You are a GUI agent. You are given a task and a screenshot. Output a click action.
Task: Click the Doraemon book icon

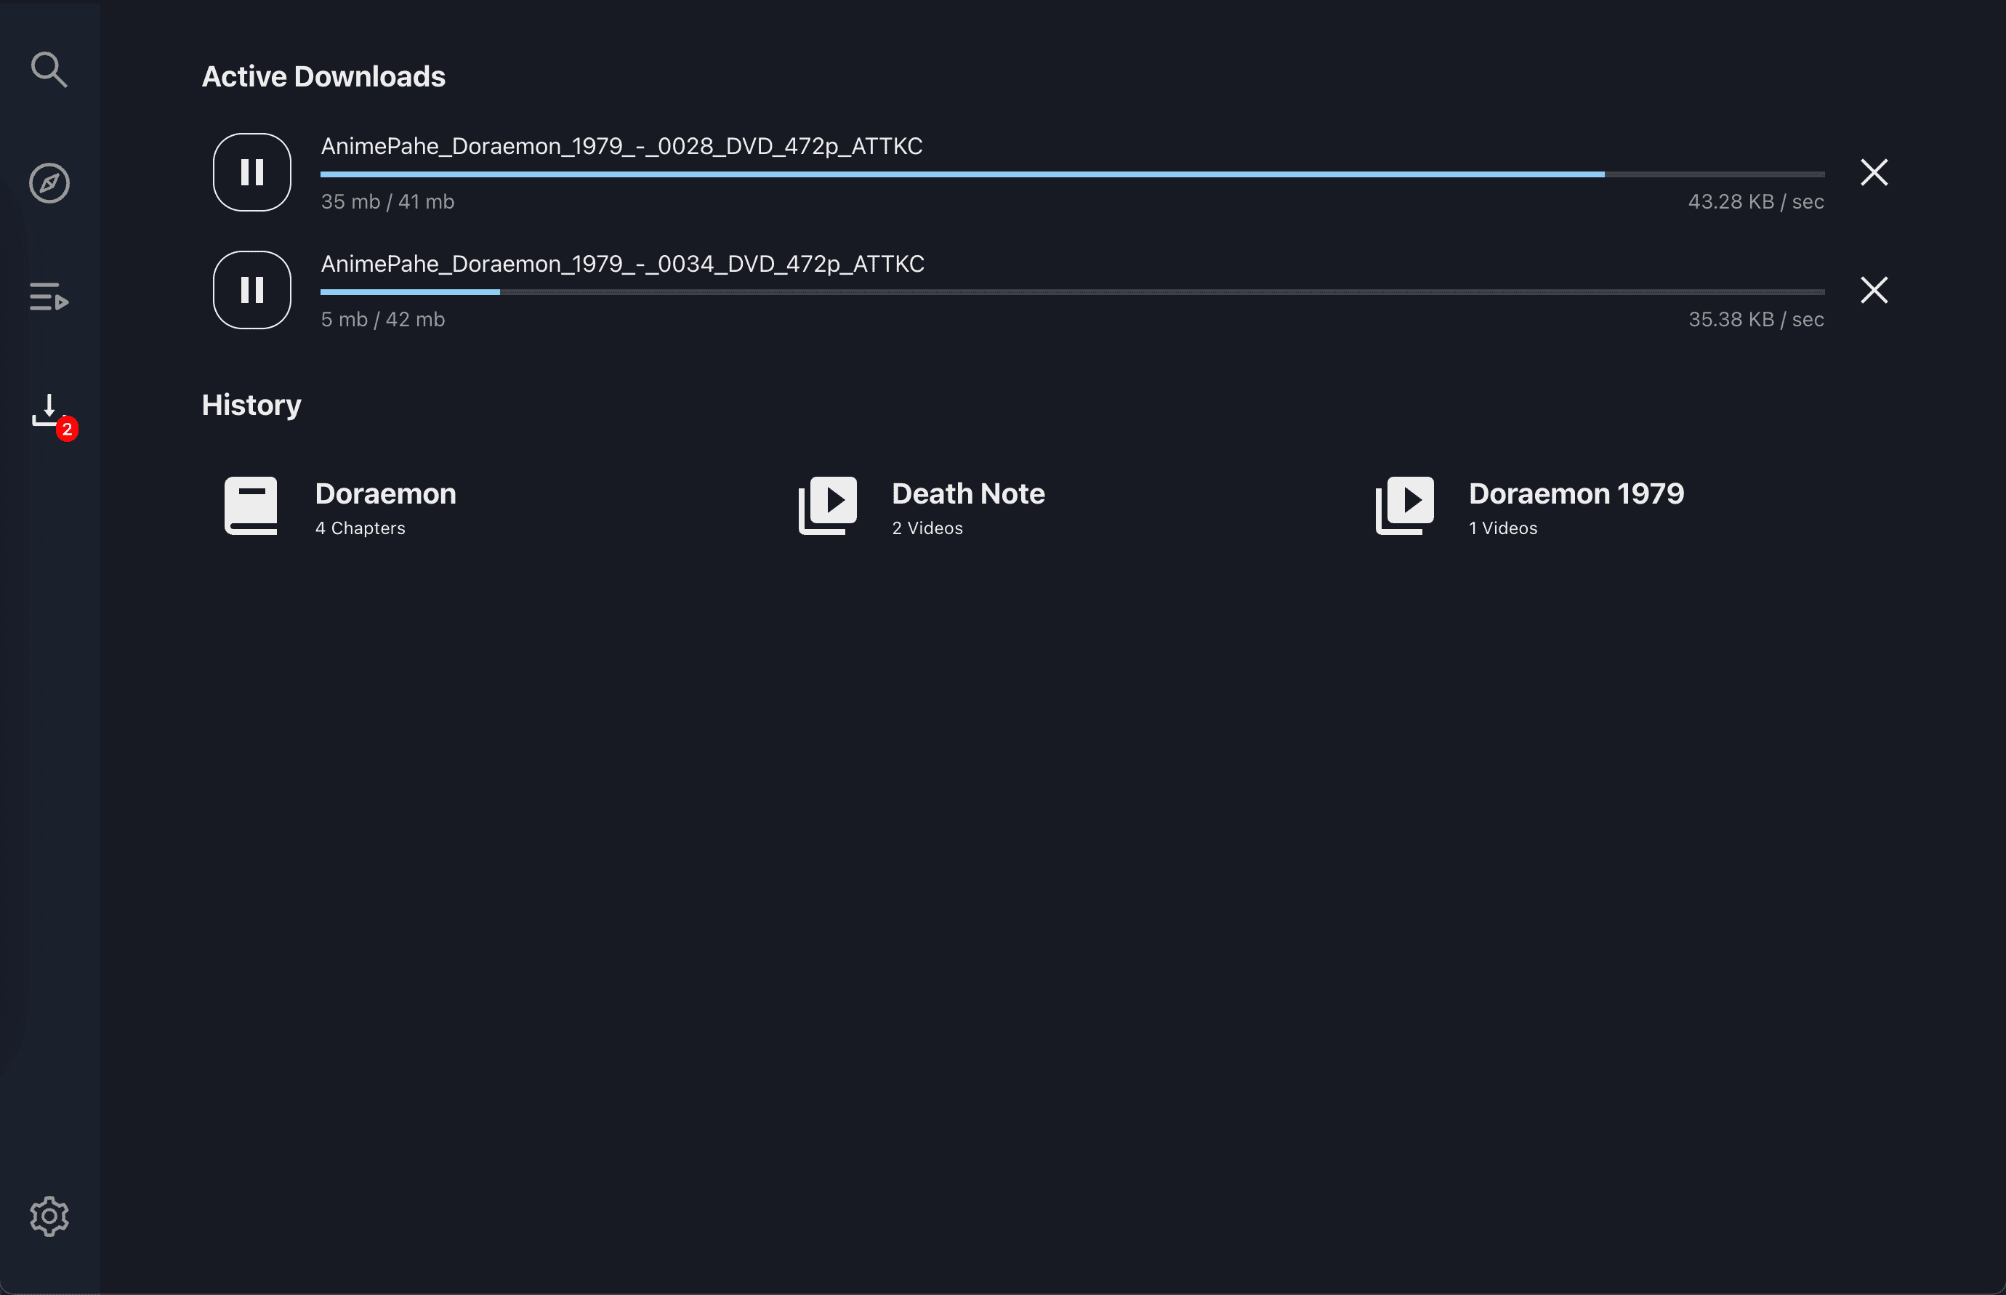pyautogui.click(x=251, y=505)
